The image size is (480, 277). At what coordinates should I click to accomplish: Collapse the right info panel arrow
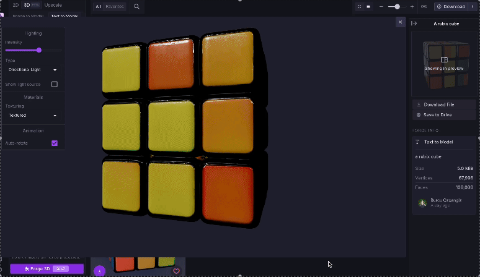pos(414,23)
